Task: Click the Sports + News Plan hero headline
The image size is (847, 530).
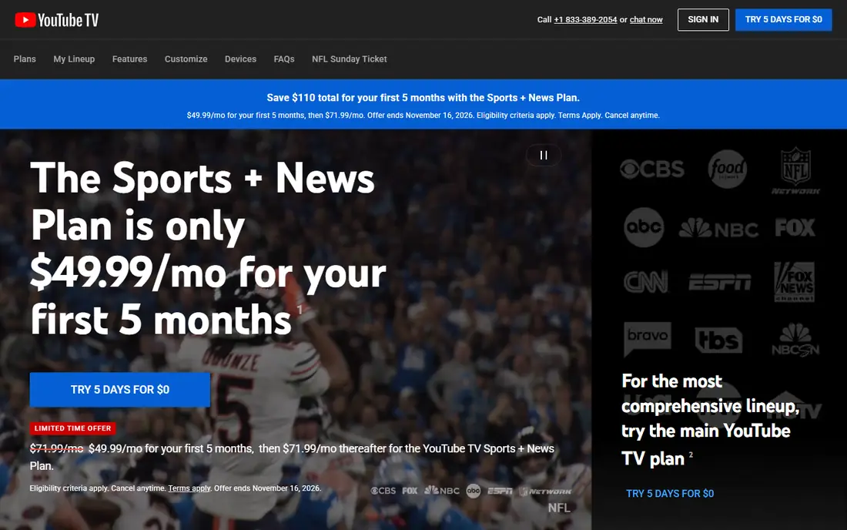Action: [208, 249]
